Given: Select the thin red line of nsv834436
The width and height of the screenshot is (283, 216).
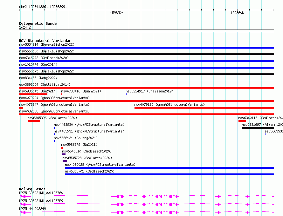Looking at the screenshot, I should click(146, 81).
